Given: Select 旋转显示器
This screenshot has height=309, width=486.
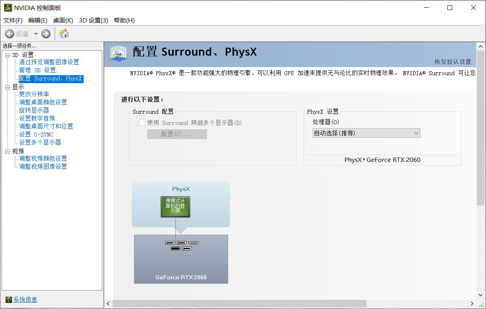Looking at the screenshot, I should [x=34, y=110].
